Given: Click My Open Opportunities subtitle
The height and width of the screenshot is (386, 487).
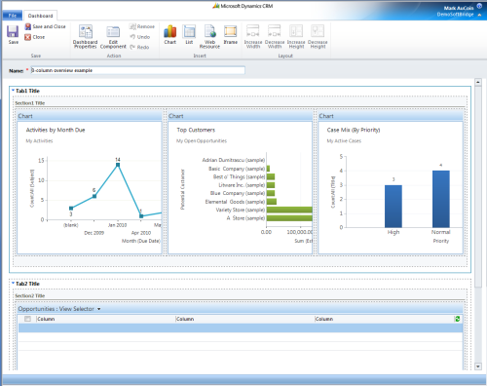Looking at the screenshot, I should pos(202,140).
